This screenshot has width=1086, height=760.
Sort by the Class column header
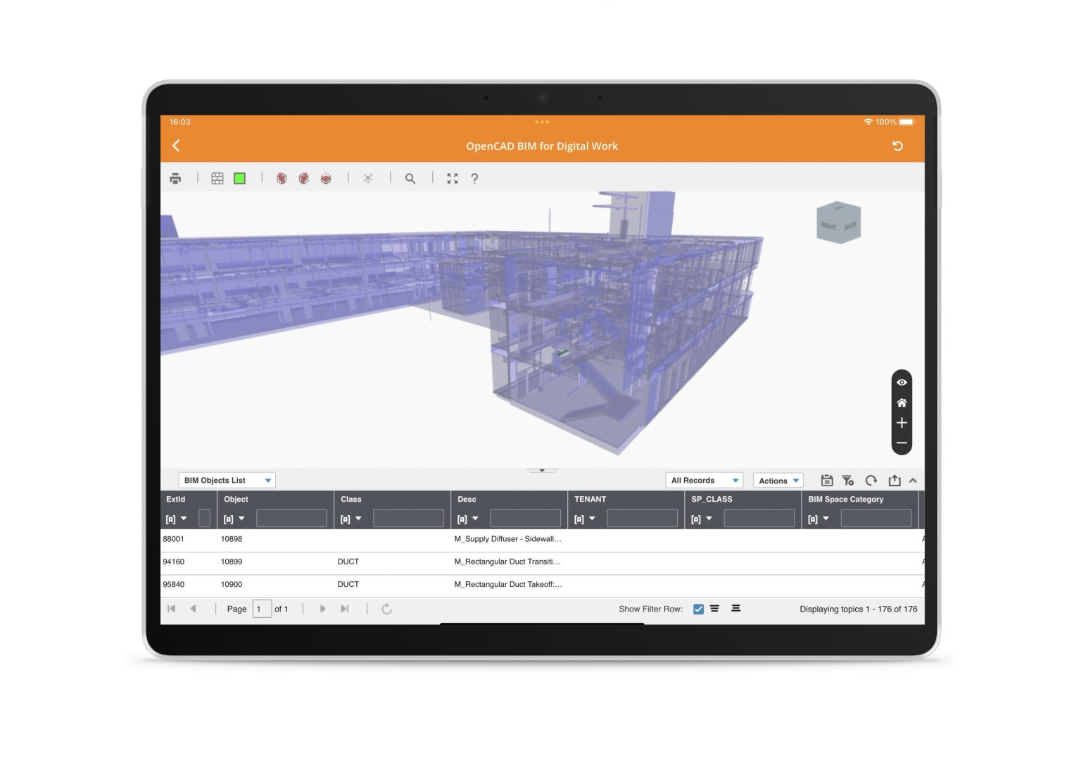click(x=351, y=500)
